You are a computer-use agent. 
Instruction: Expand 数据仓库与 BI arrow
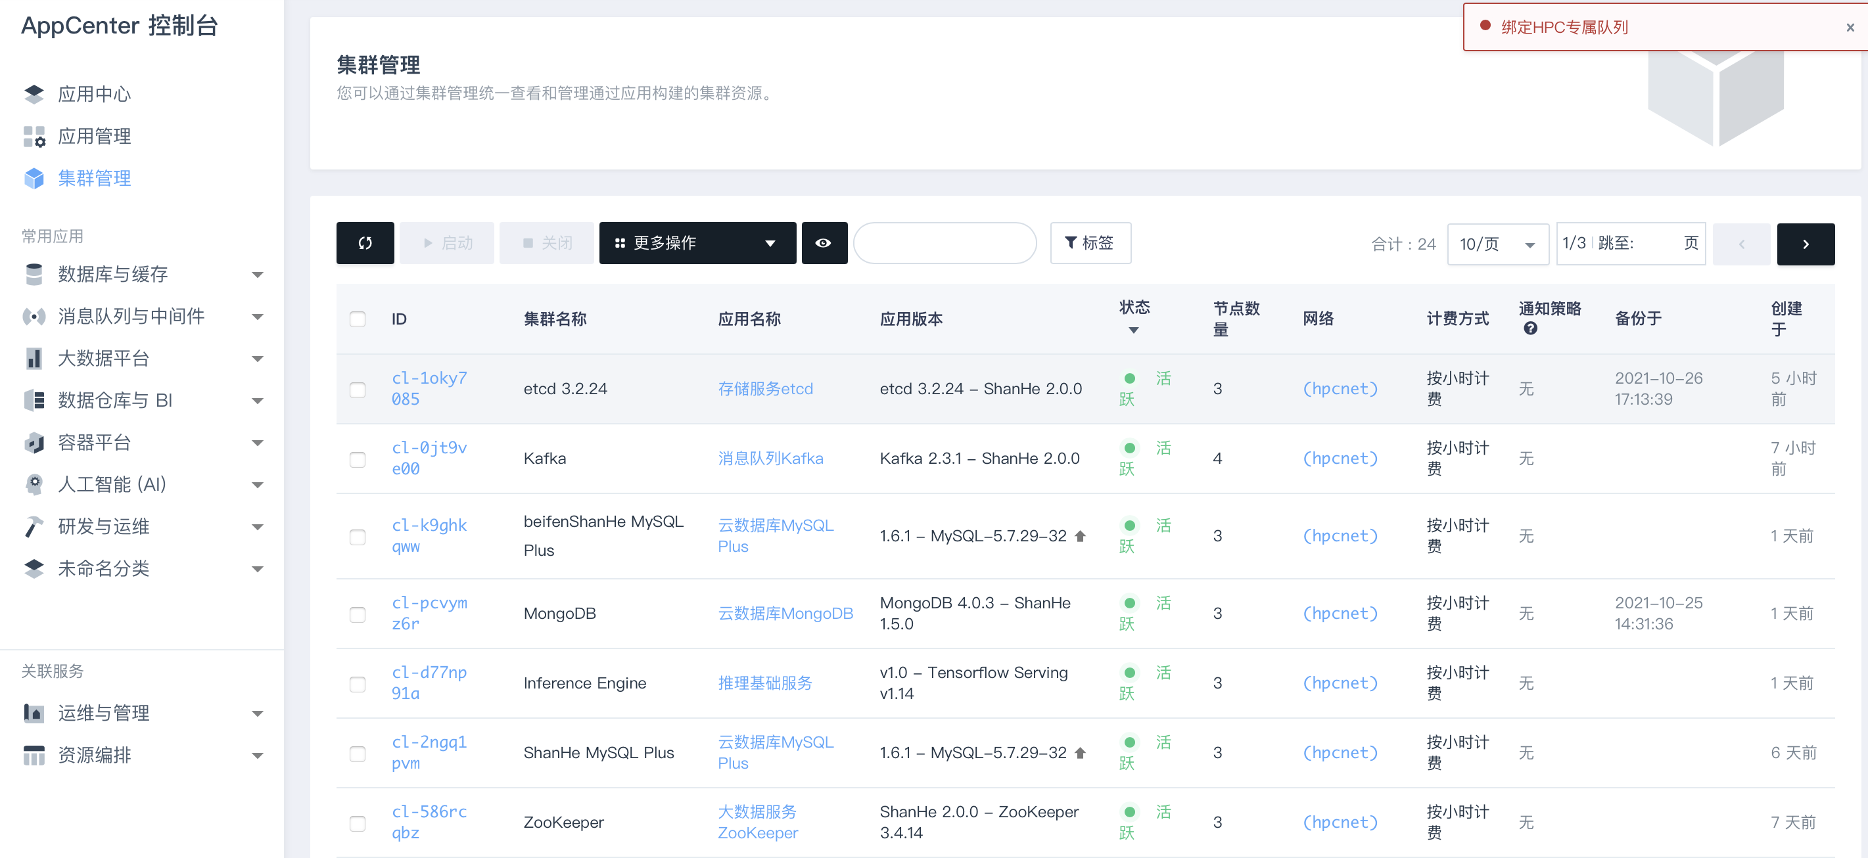tap(257, 401)
